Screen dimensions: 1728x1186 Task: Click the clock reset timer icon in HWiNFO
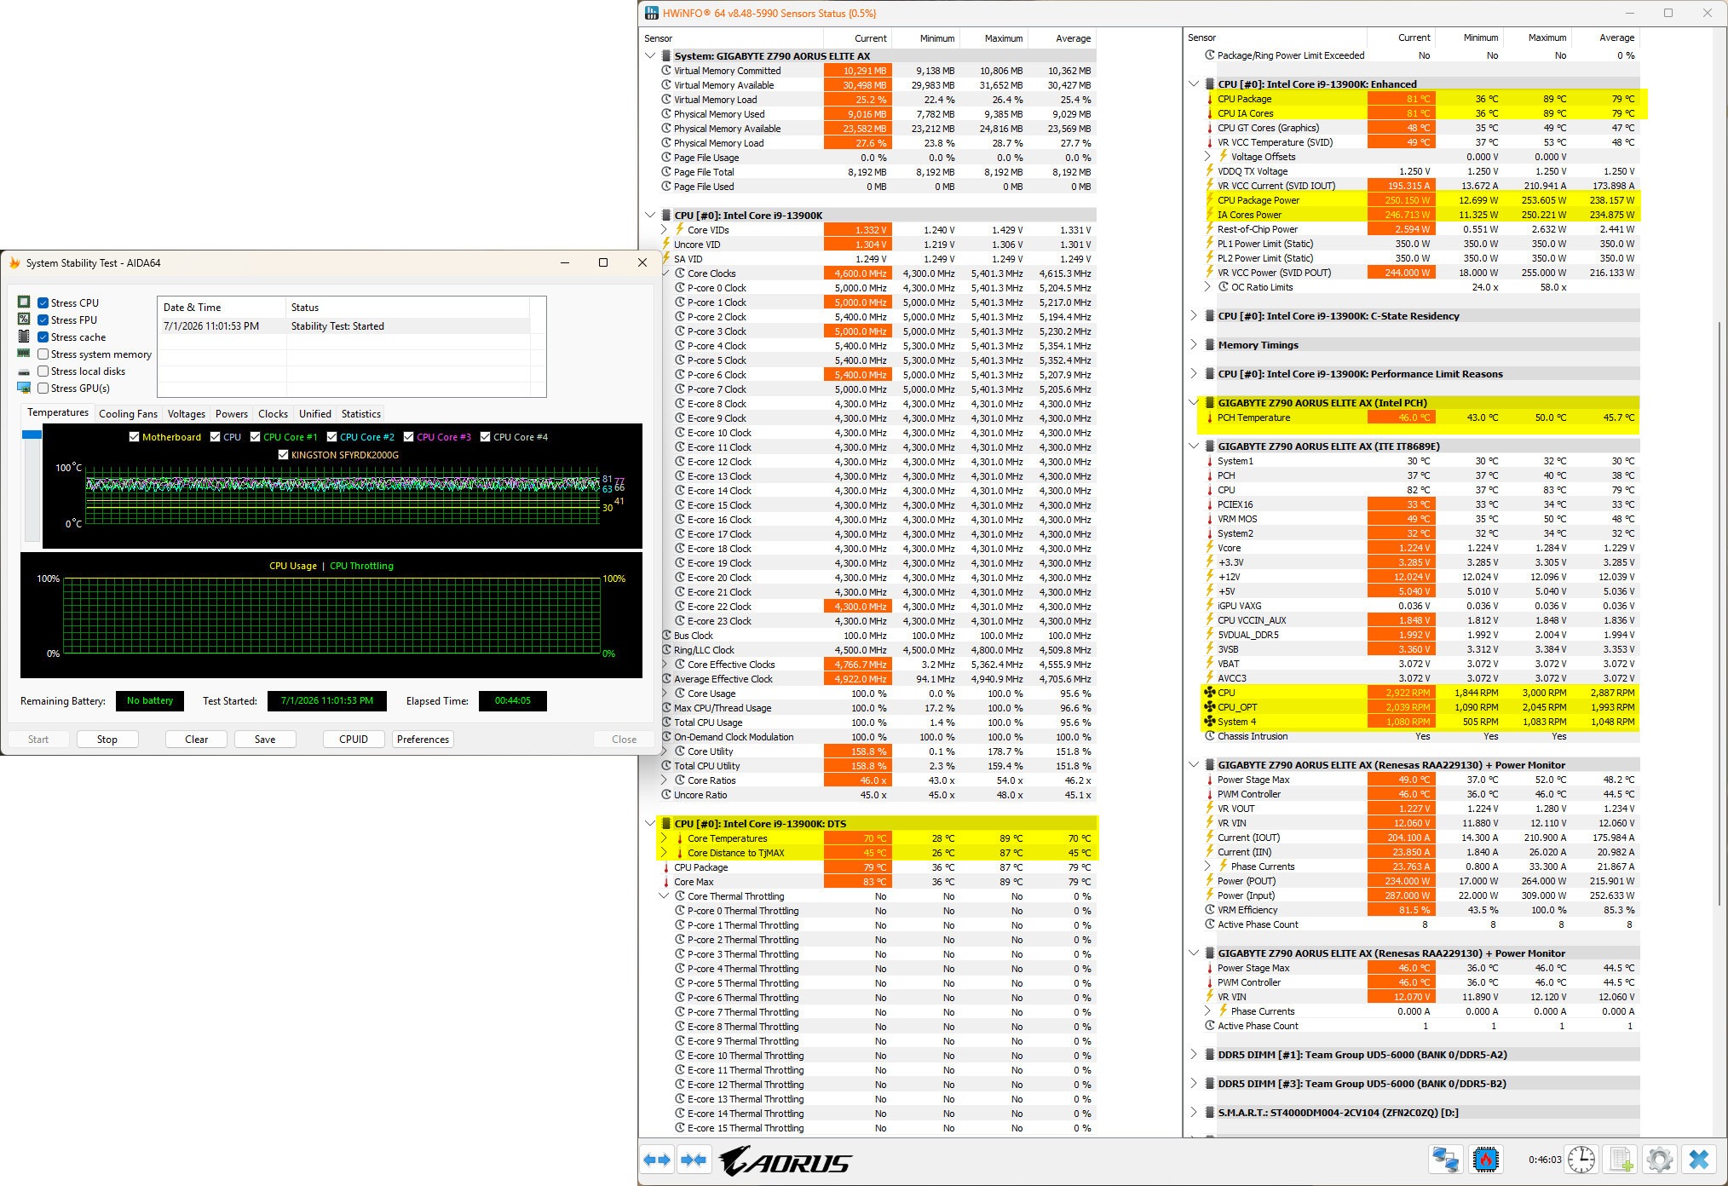click(1581, 1160)
